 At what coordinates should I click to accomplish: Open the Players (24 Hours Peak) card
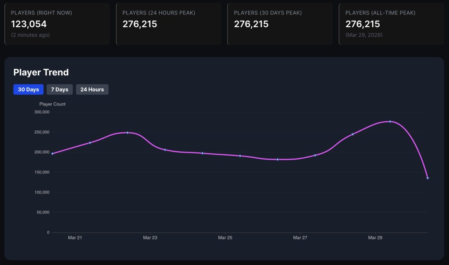(168, 24)
